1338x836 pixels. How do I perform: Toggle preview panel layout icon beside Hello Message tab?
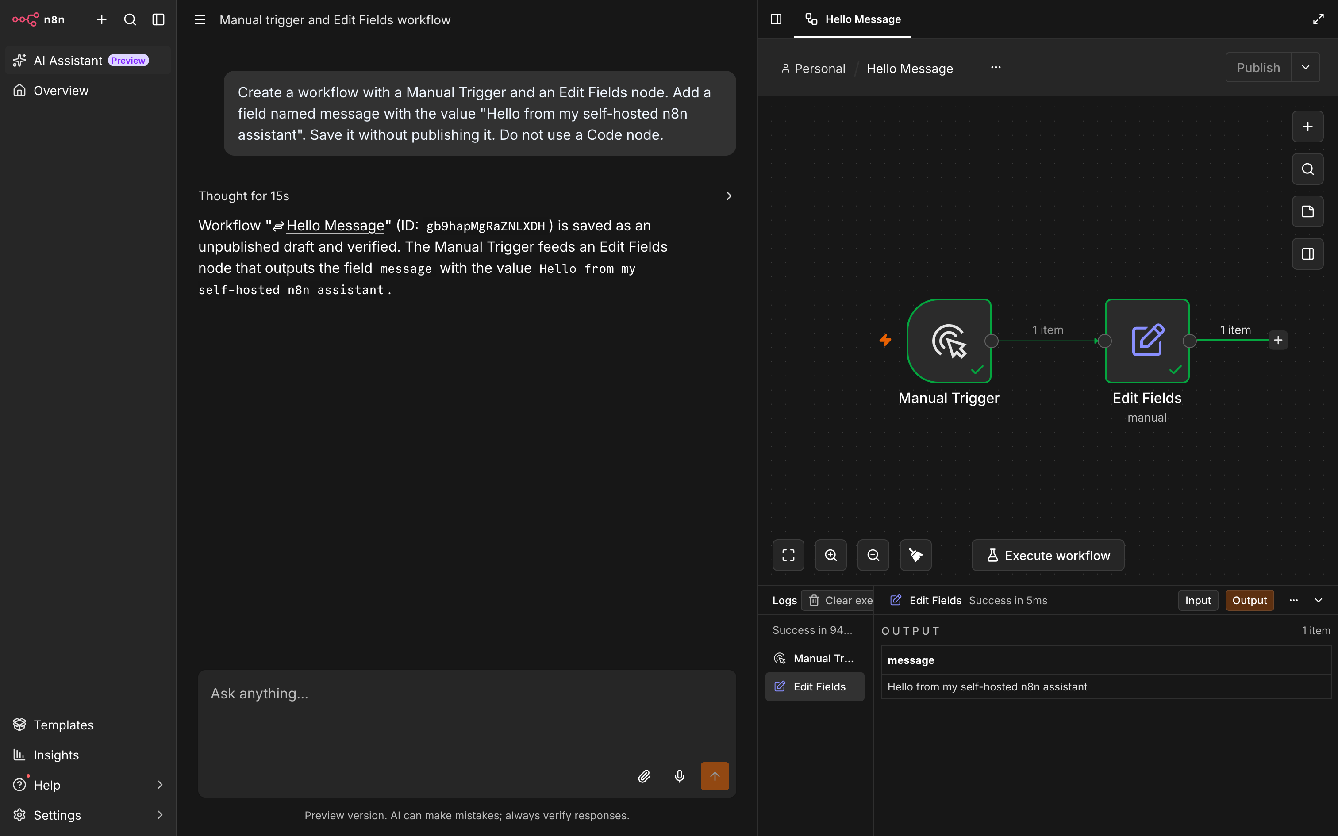pyautogui.click(x=776, y=19)
